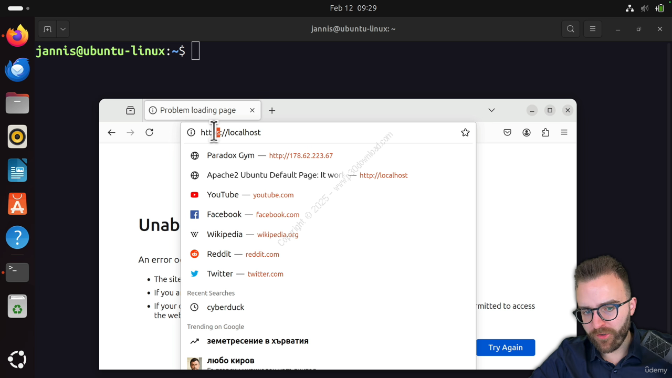This screenshot has height=378, width=672.
Task: Open terminal hamburger menu
Action: (x=593, y=29)
